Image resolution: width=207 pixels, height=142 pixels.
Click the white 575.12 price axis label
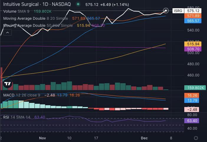coord(193,11)
